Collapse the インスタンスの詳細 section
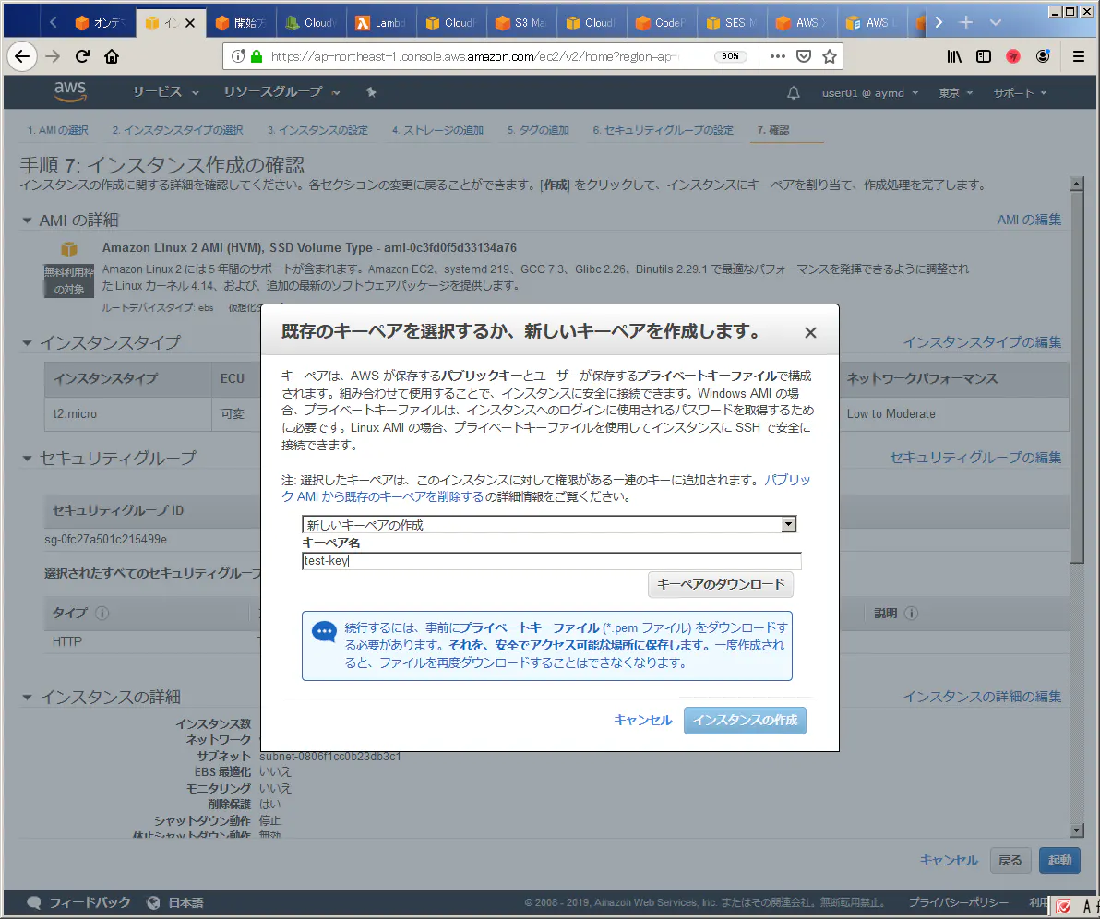1100x919 pixels. [27, 698]
